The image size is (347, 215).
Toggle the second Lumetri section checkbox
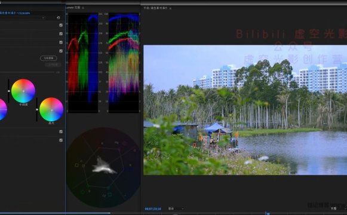point(61,34)
